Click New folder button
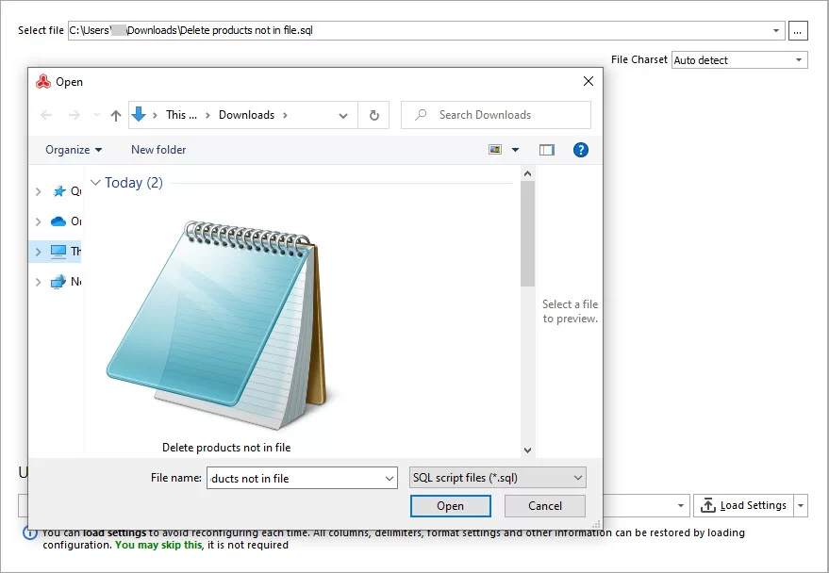 (158, 150)
